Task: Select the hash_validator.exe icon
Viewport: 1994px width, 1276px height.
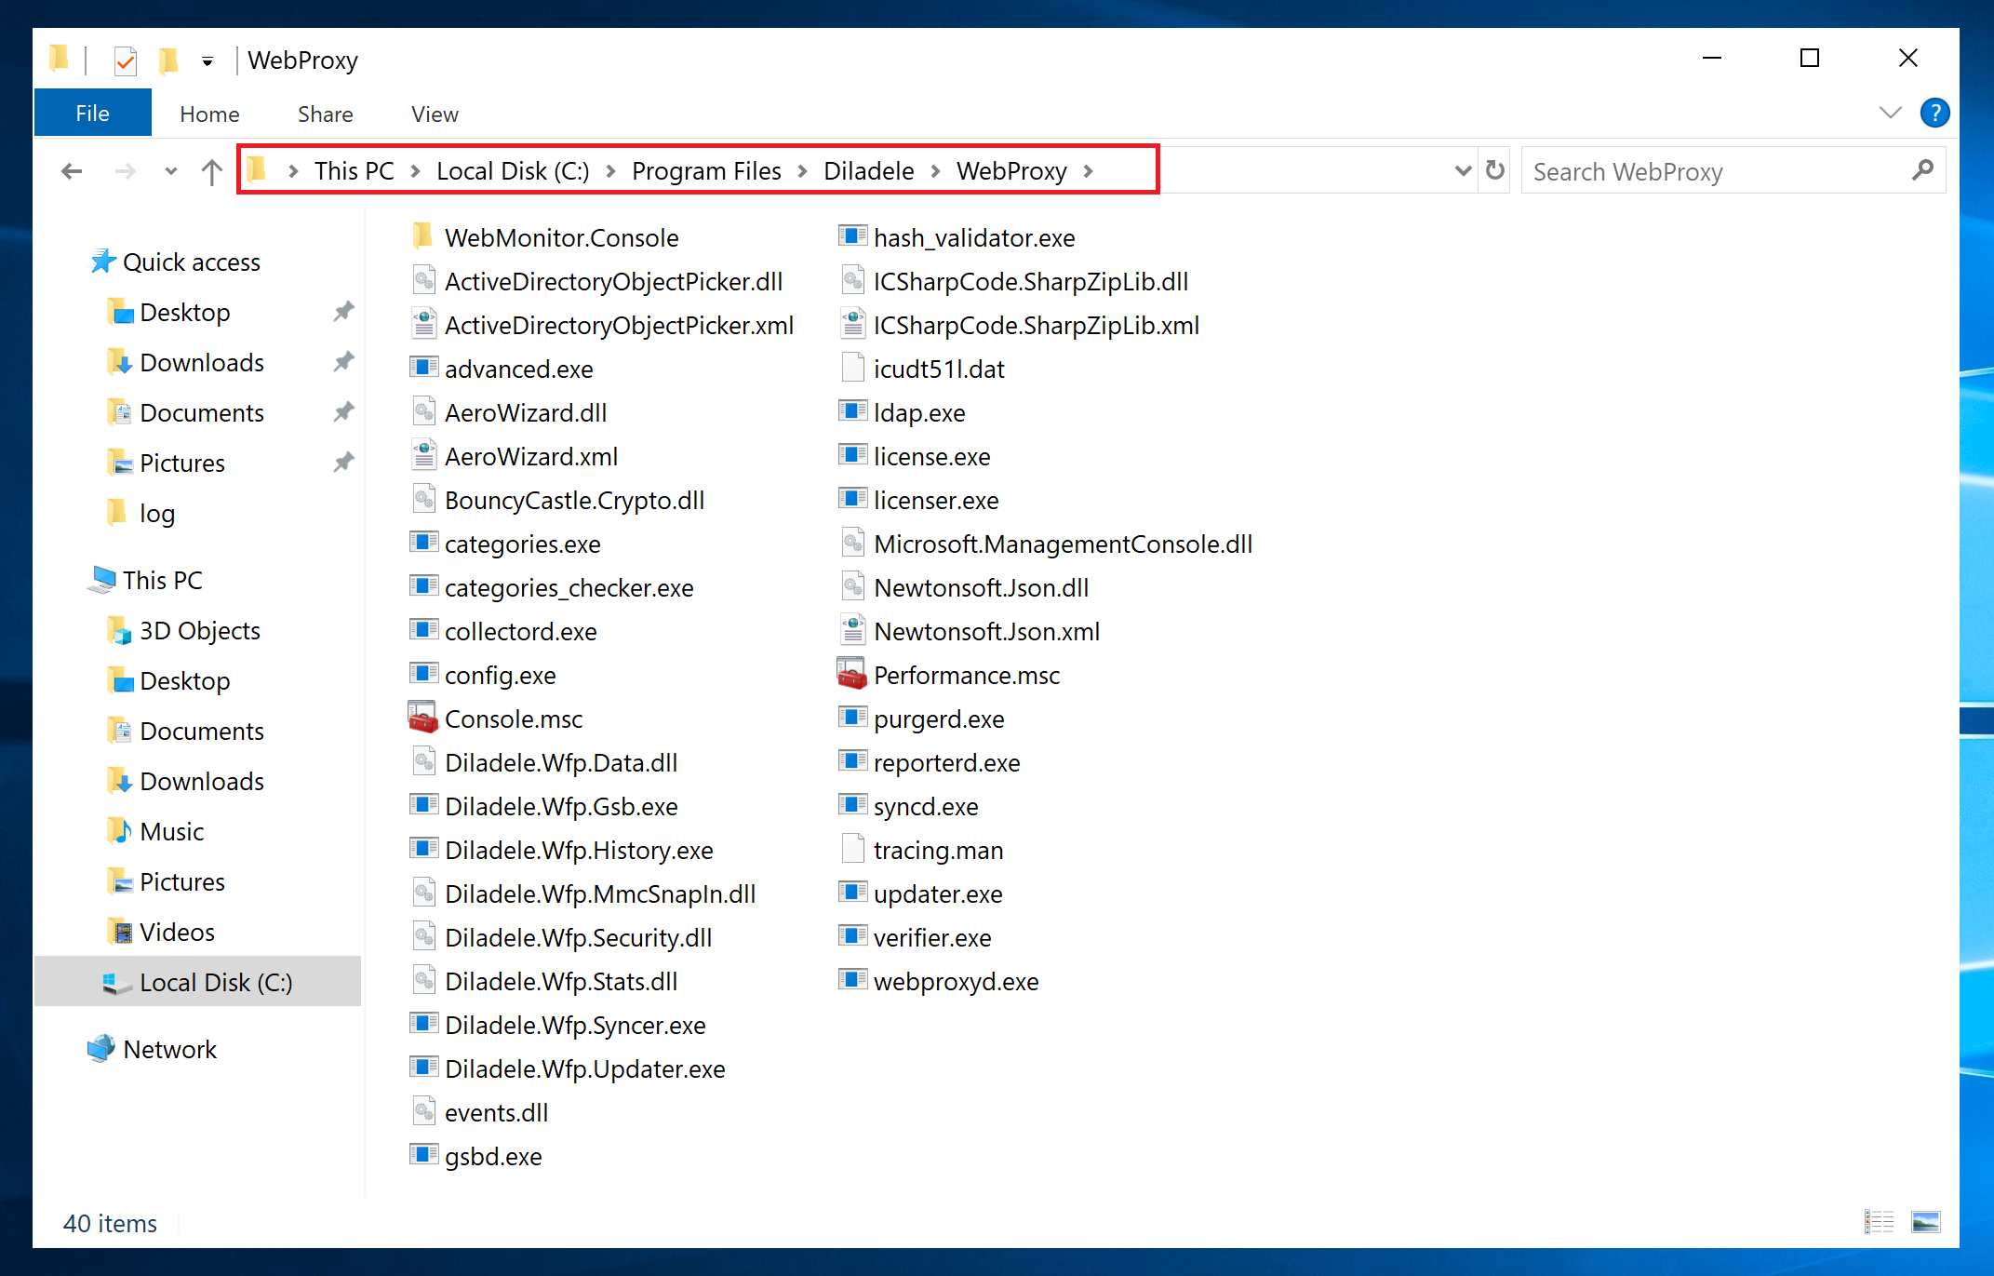Action: (x=852, y=236)
